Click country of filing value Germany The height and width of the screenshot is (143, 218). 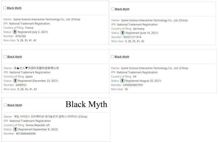coord(139,29)
